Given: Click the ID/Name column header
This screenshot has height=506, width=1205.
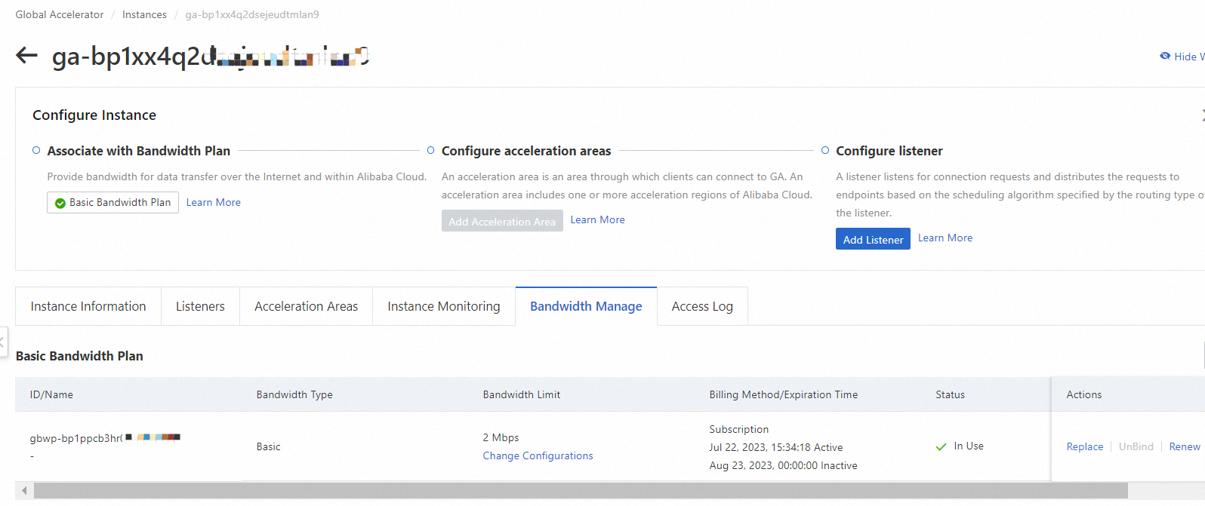Looking at the screenshot, I should click(x=51, y=394).
